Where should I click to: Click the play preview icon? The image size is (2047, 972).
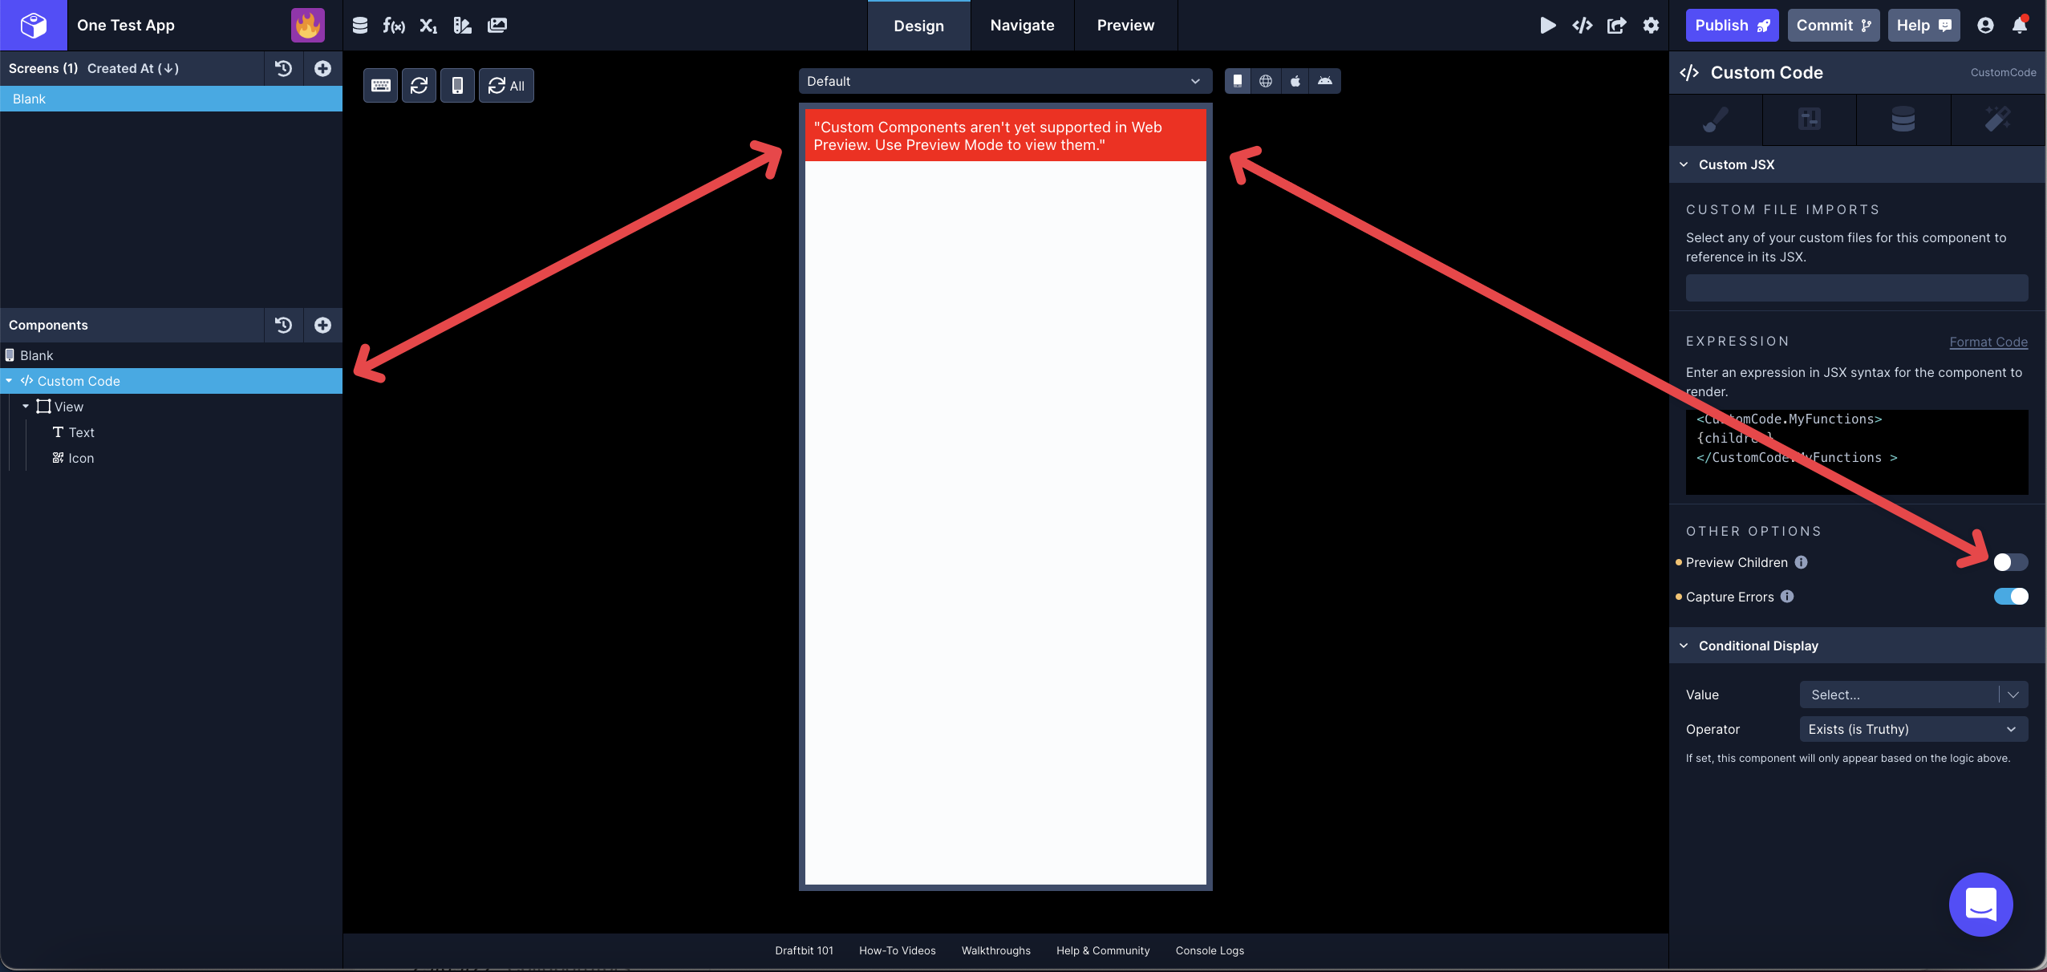point(1548,26)
